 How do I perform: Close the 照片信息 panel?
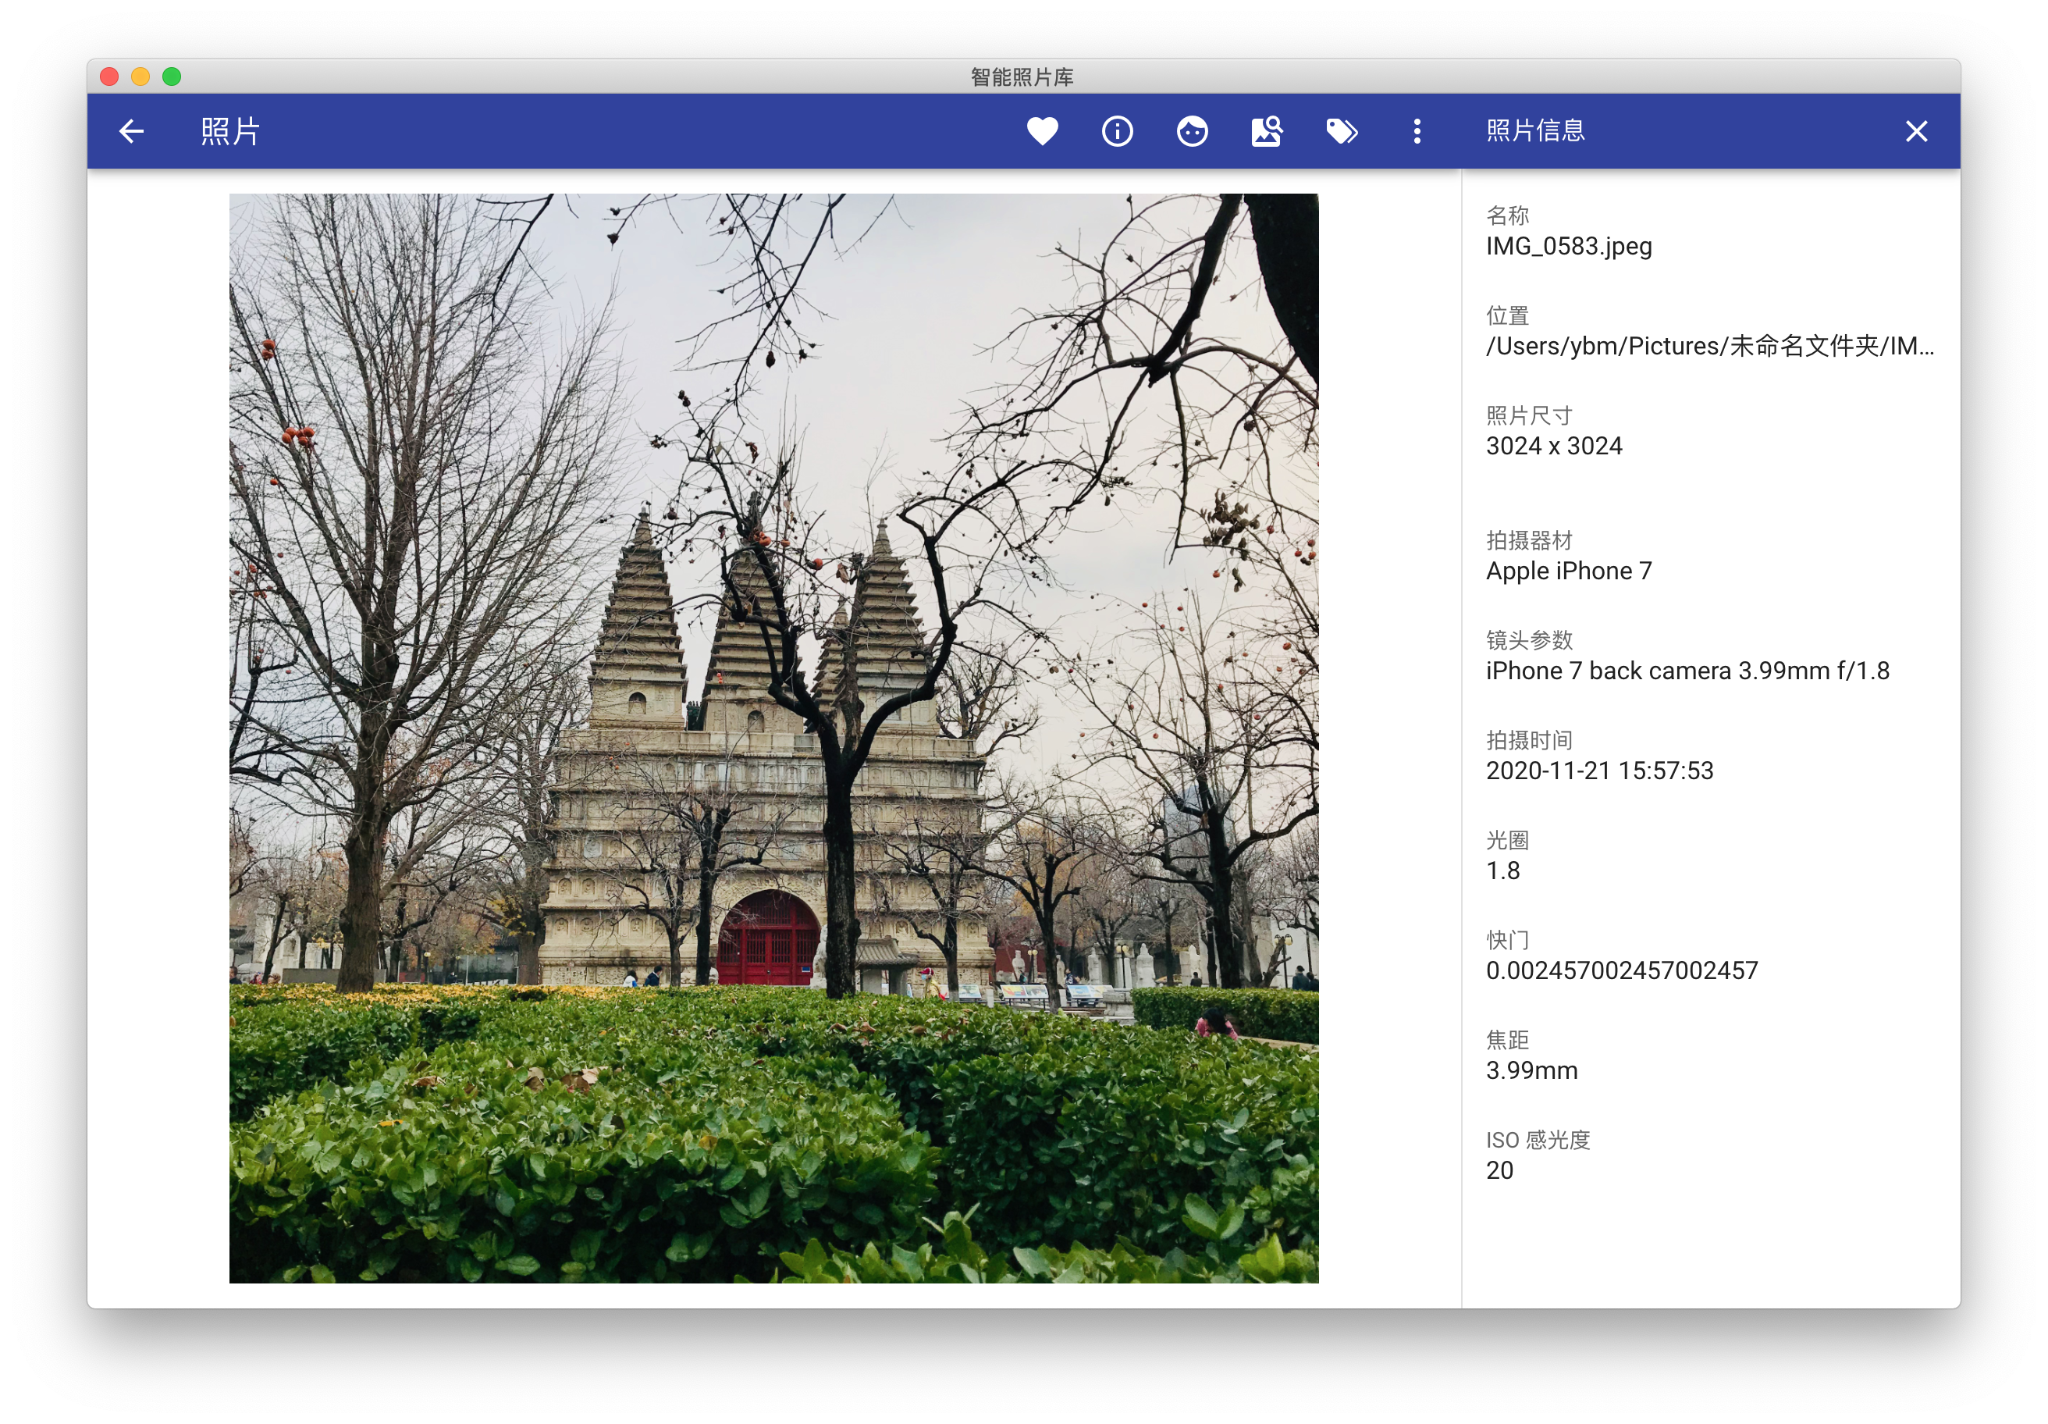(1916, 131)
